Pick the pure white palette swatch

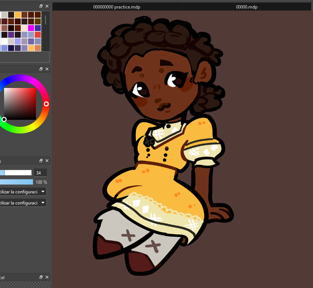4,41
